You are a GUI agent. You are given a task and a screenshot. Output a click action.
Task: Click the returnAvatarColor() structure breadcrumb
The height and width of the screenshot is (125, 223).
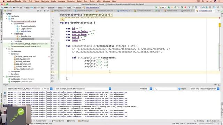coord(98,15)
